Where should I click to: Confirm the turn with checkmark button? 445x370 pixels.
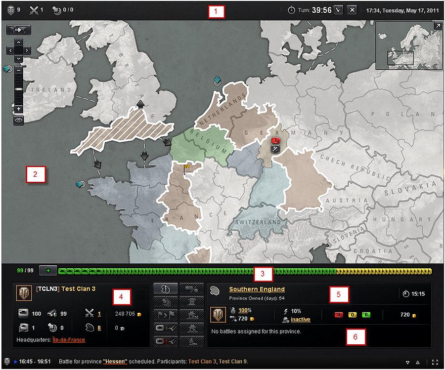click(338, 10)
